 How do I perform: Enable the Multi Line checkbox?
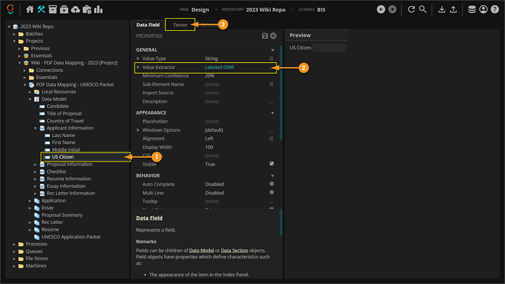point(272,193)
